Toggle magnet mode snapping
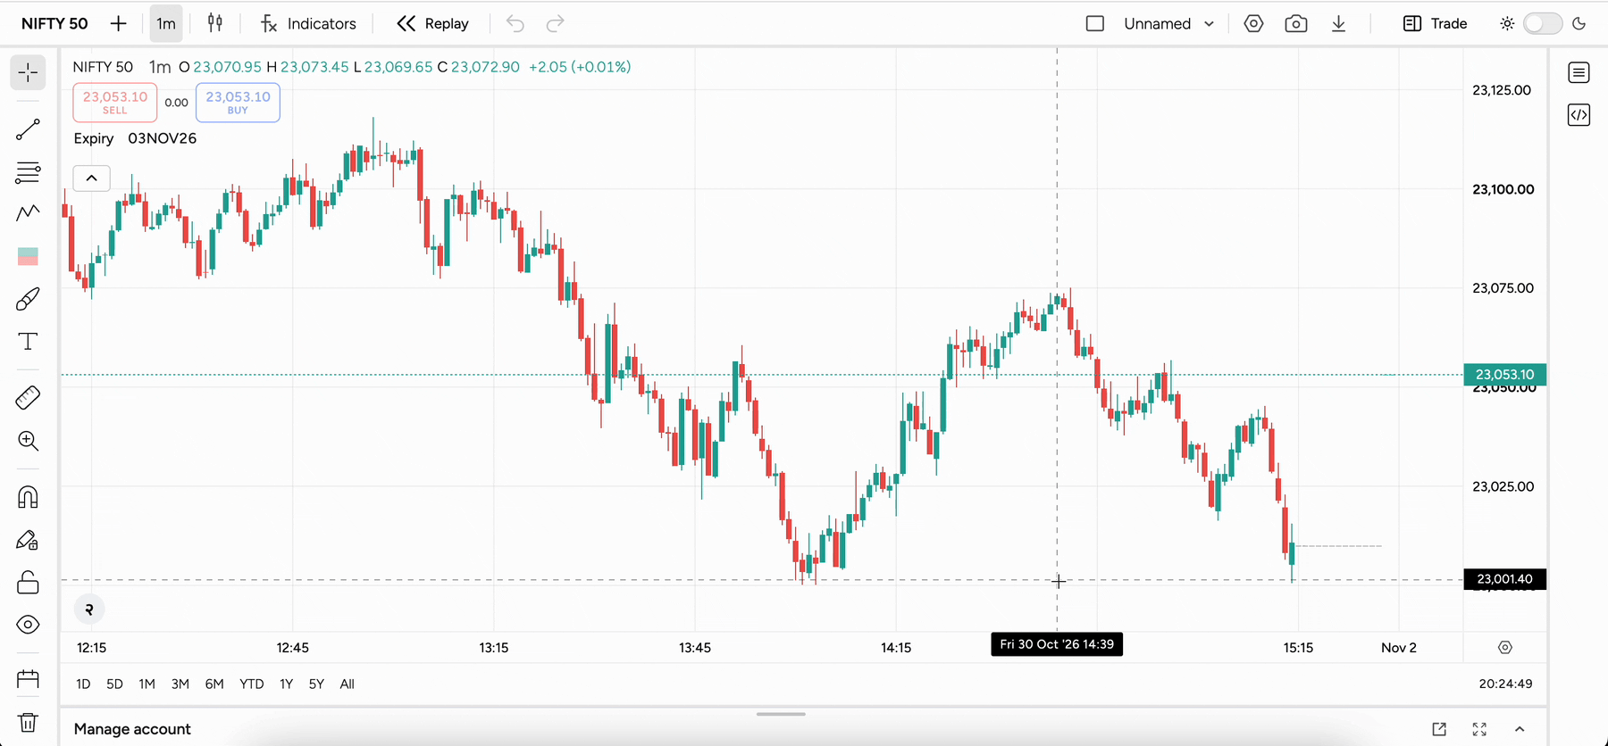1608x746 pixels. click(x=28, y=497)
